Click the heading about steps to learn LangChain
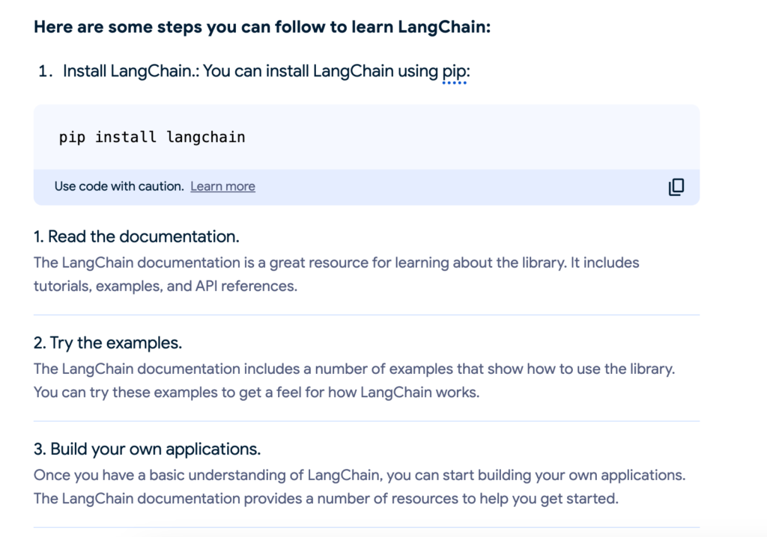Image resolution: width=767 pixels, height=537 pixels. coord(262,27)
